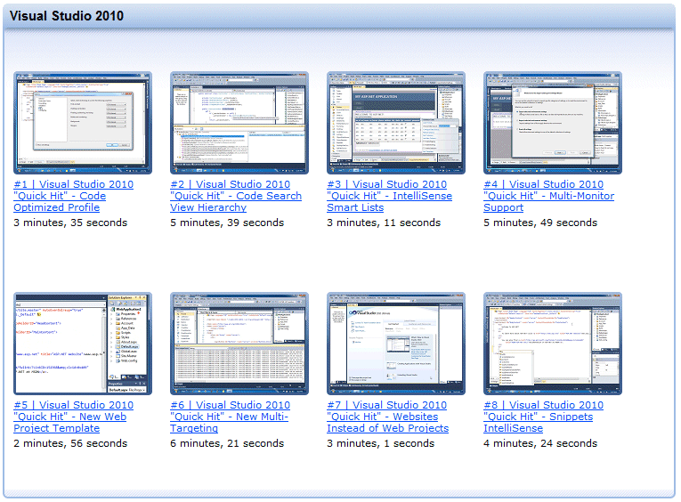Click the "Visual Studio 2010" section heading
The width and height of the screenshot is (681, 502).
pos(67,16)
